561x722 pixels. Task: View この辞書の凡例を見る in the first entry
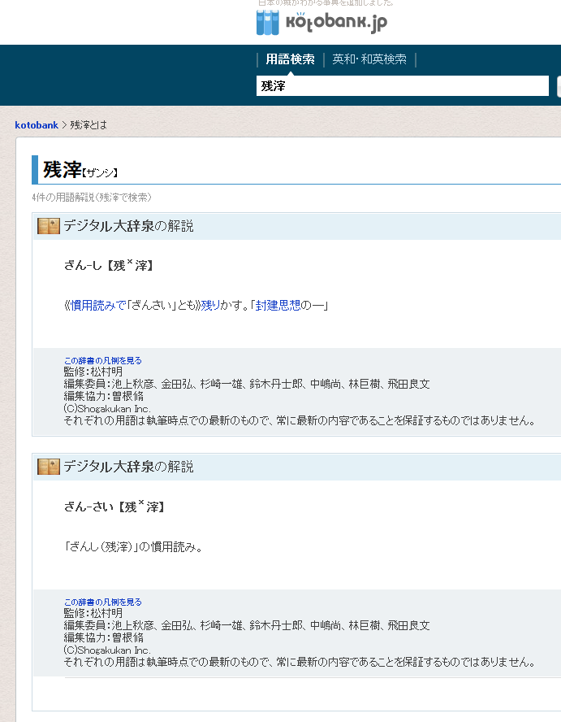click(x=102, y=360)
